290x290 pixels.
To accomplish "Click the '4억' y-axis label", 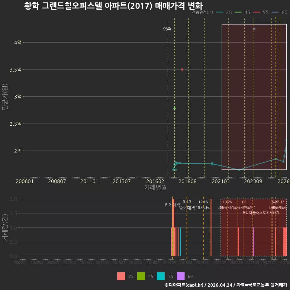I will 18,43.
